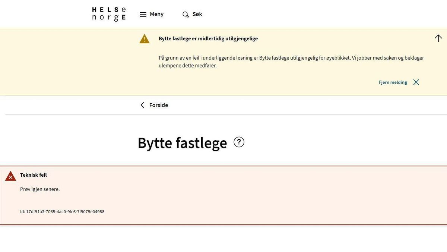Select the Bytte fastlege page heading
This screenshot has width=447, height=252.
pos(182,143)
